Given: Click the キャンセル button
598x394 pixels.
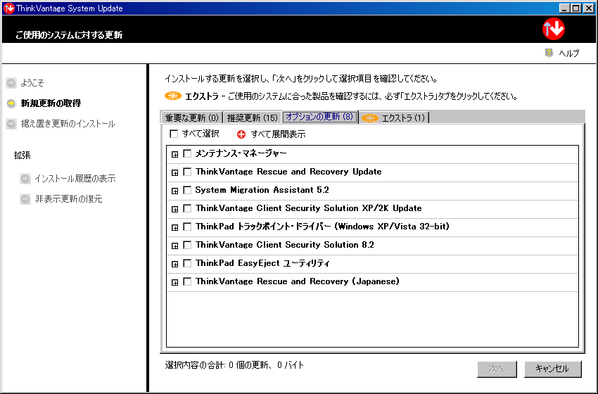Looking at the screenshot, I should [x=552, y=369].
